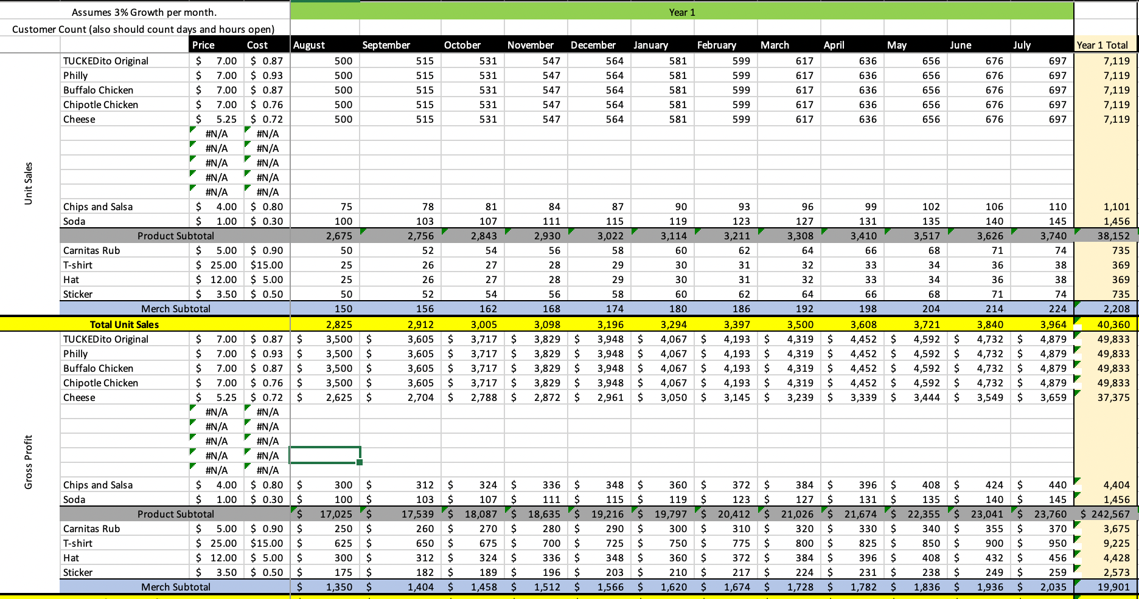Select the December column header

point(599,45)
